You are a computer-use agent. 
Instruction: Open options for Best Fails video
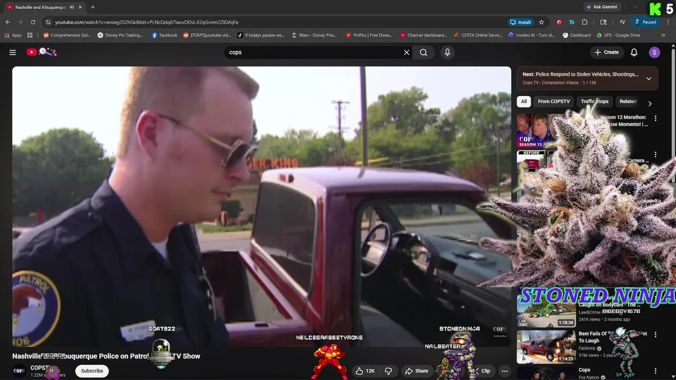click(x=655, y=335)
